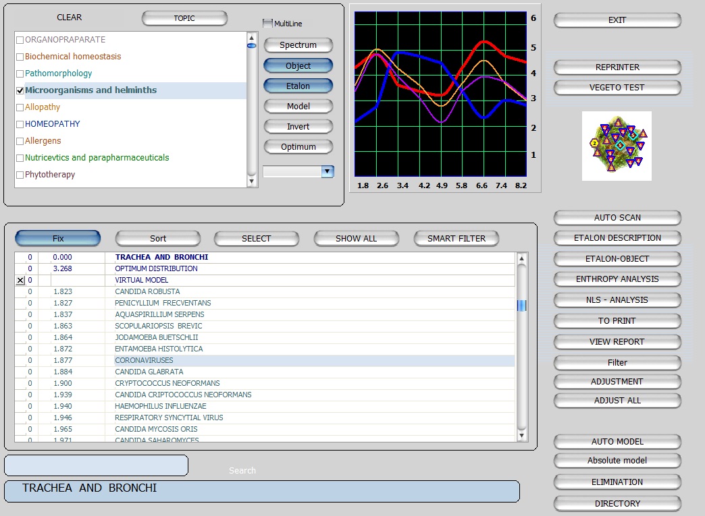Click the results list scroll-down arrow
705x516 pixels.
pyautogui.click(x=521, y=436)
